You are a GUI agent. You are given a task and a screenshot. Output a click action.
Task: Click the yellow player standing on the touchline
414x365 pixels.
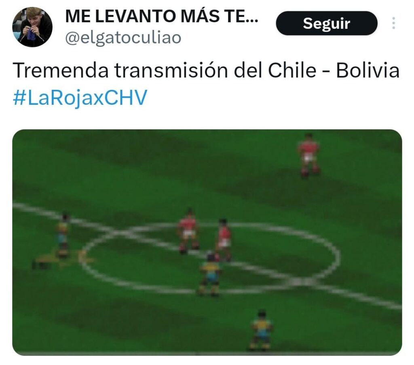pos(63,235)
